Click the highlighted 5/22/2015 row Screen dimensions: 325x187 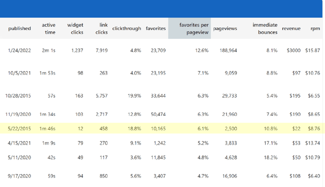[161, 128]
